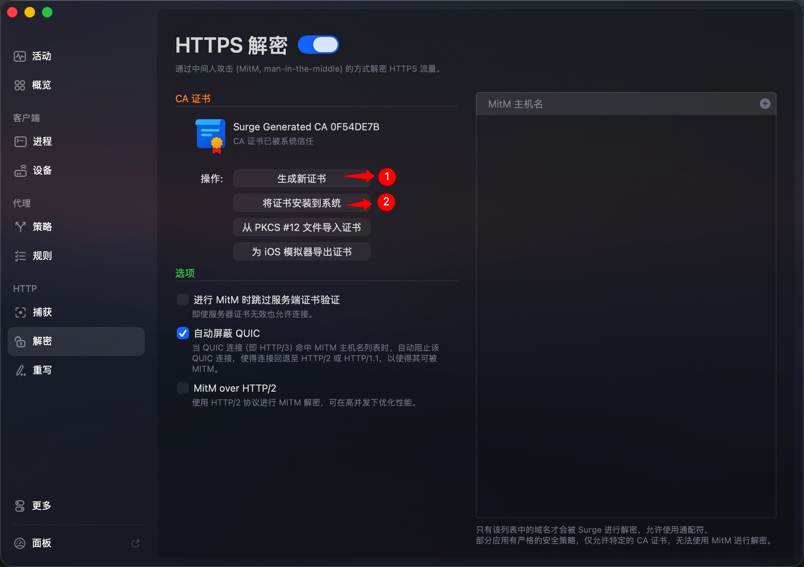Viewport: 804px width, 567px height.
Task: Click 将证书安装到系统 button
Action: pyautogui.click(x=301, y=203)
